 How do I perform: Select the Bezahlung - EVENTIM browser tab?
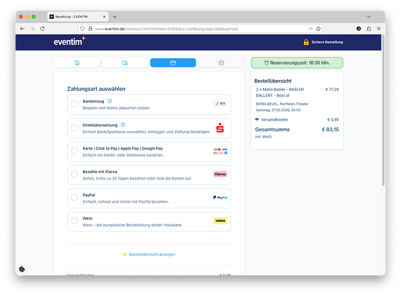point(78,17)
